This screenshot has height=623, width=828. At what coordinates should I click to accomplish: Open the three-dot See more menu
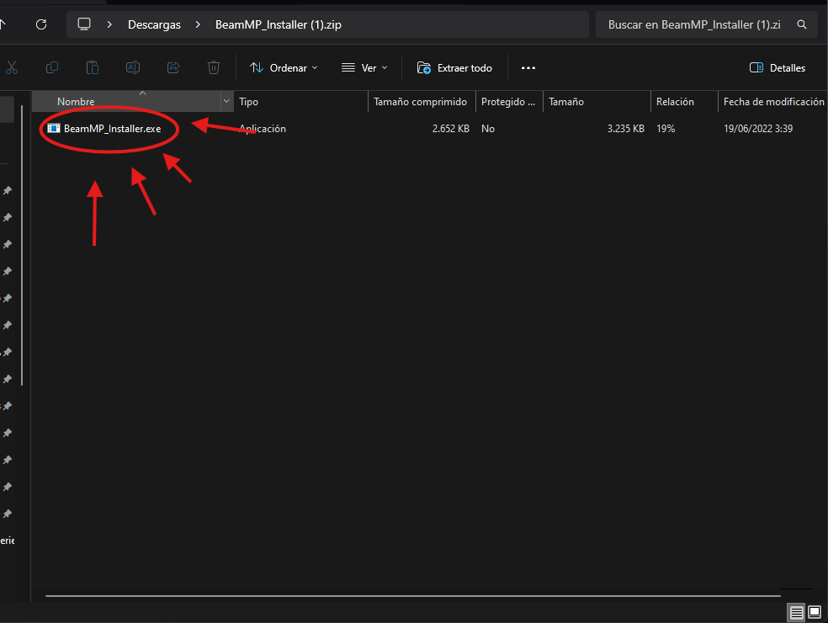[528, 67]
